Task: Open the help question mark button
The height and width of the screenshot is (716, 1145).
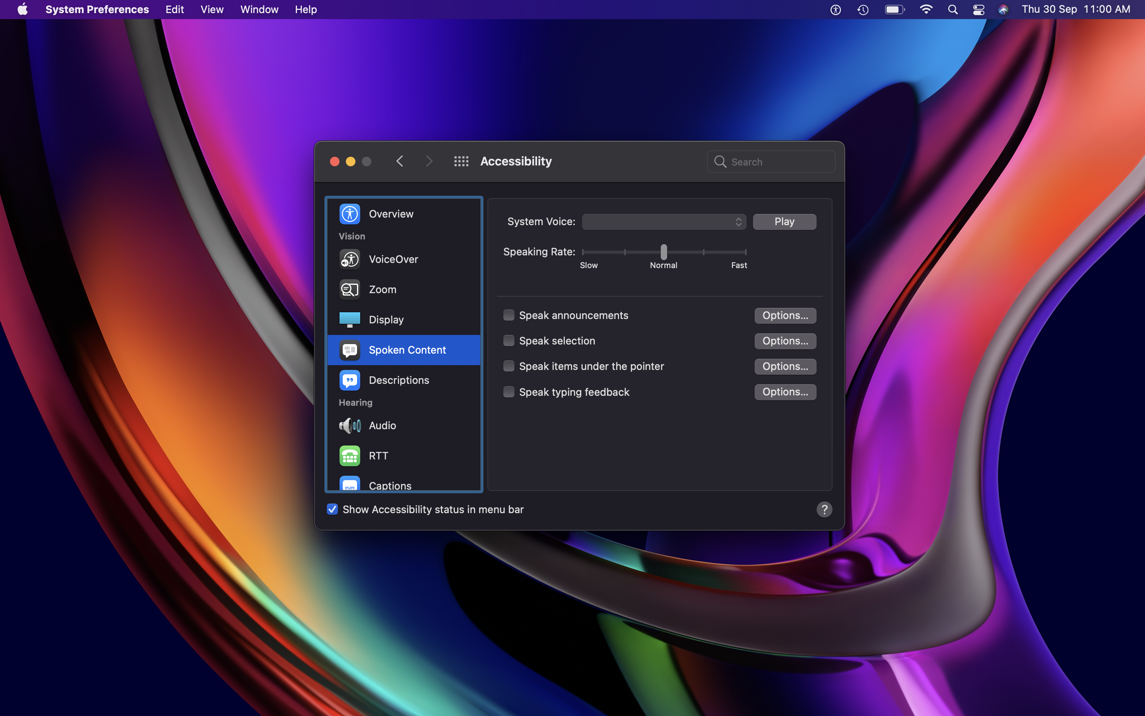Action: (824, 510)
